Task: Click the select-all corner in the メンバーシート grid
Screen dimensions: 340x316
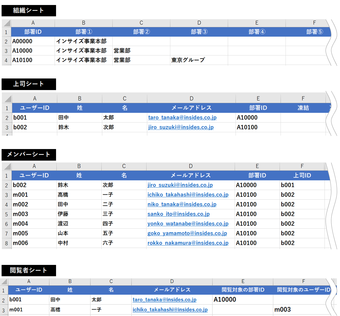Action: pyautogui.click(x=7, y=166)
